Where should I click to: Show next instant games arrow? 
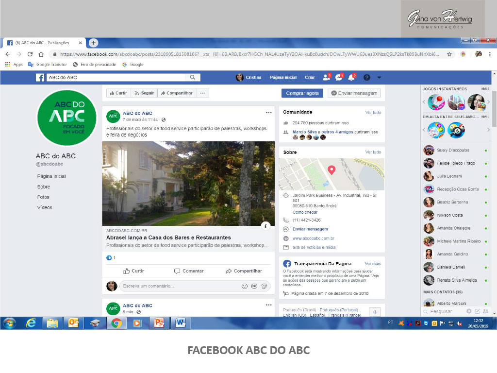tap(488, 102)
